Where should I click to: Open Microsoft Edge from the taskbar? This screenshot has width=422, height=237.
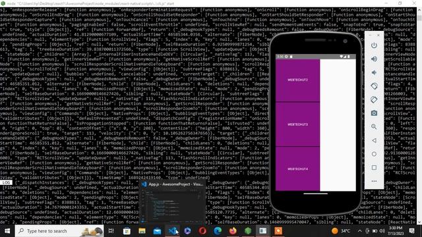pyautogui.click(x=218, y=231)
